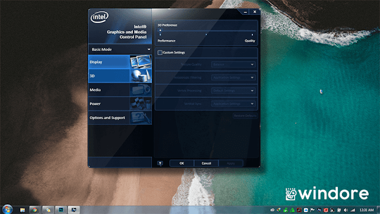The width and height of the screenshot is (380, 214).
Task: Open Options and Support section
Action: [x=120, y=117]
